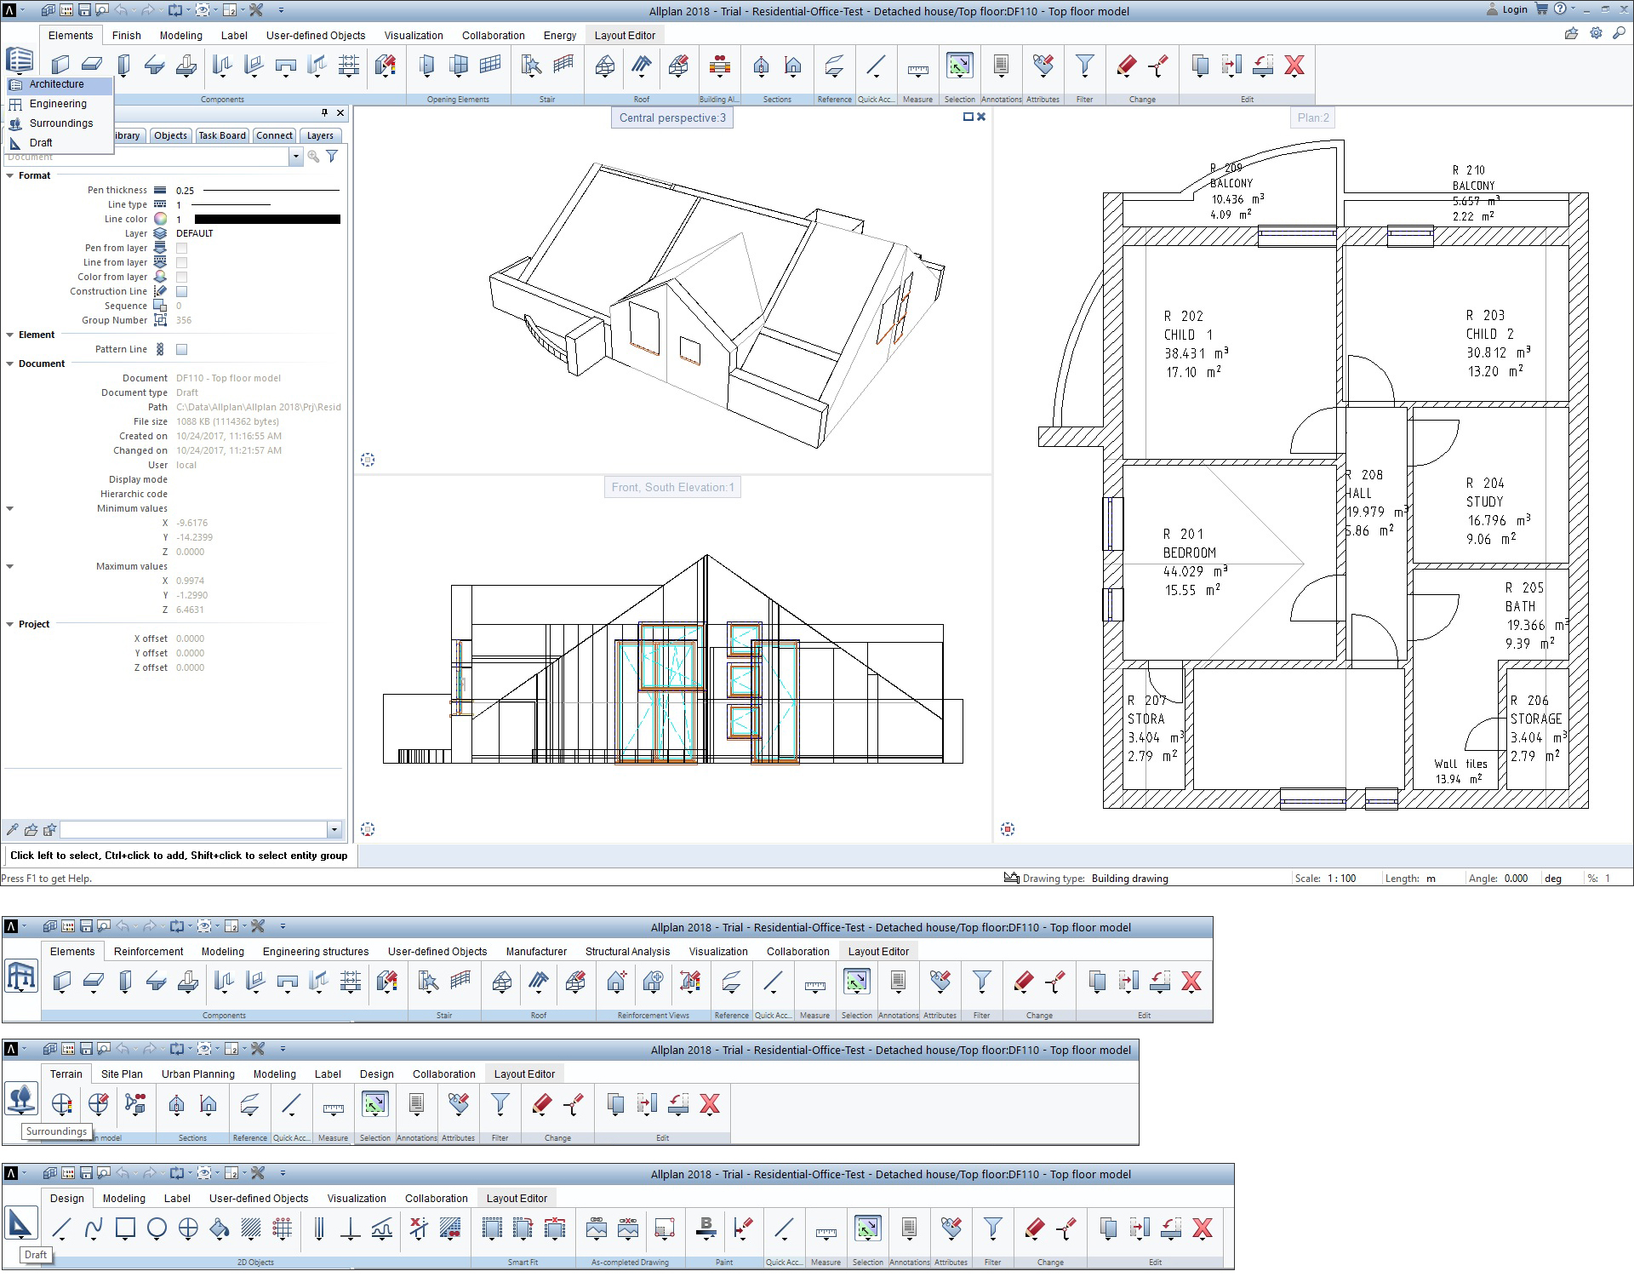Click the paint bucket Fill tool in Draft strip

point(220,1228)
